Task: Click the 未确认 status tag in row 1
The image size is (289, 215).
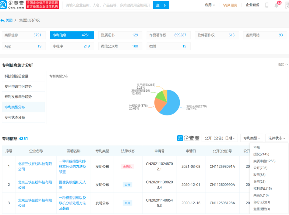Action: coord(127,167)
